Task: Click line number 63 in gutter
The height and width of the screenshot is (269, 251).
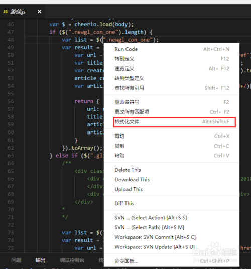Action: 11,156
